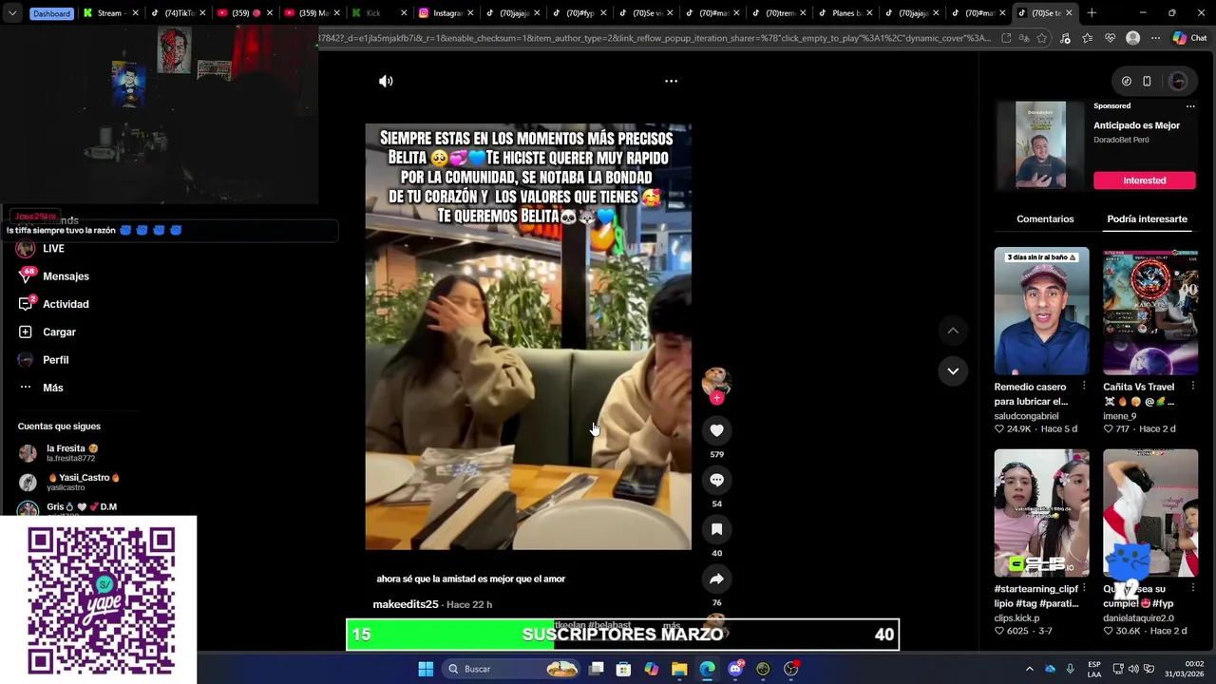Open clips.kick.p creator link
The image size is (1216, 684).
click(1016, 618)
